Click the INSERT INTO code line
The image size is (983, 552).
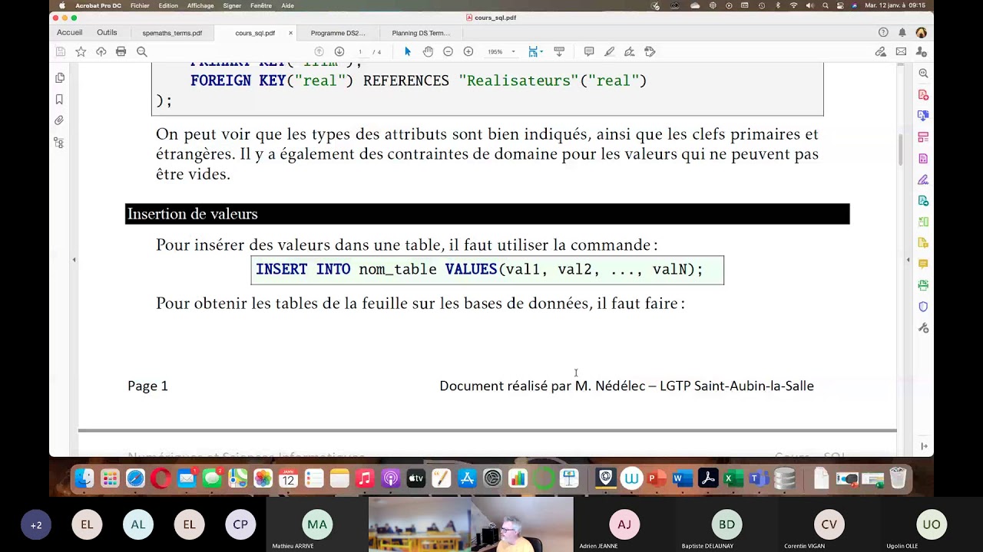(487, 270)
